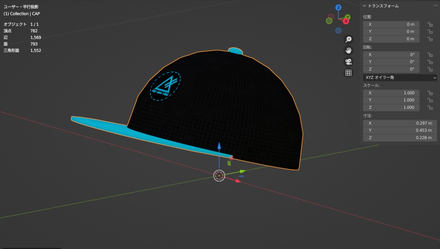Lock the scale Y value
This screenshot has width=440, height=249.
click(x=430, y=100)
